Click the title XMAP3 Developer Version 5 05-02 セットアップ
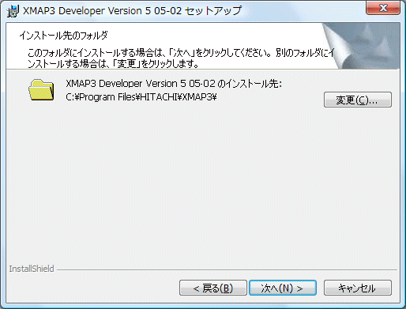 pyautogui.click(x=132, y=11)
